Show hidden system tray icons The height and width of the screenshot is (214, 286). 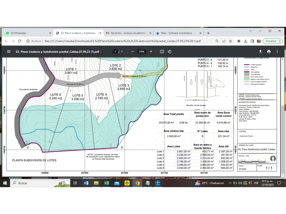(x=230, y=183)
